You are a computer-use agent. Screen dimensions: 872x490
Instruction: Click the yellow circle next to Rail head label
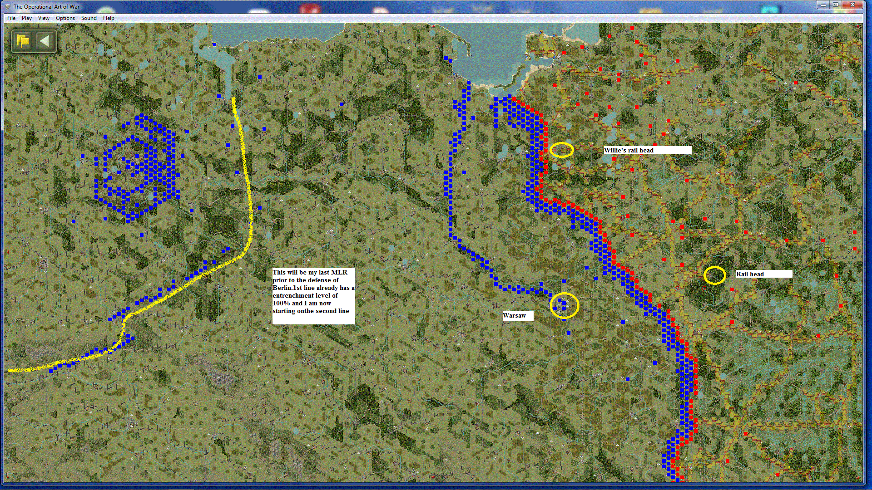tap(714, 275)
